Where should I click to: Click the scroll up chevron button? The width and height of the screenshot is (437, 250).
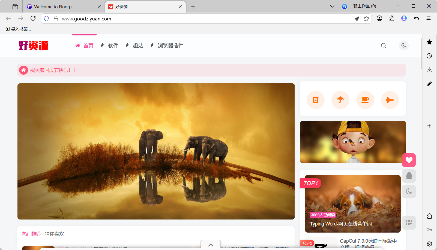click(211, 245)
